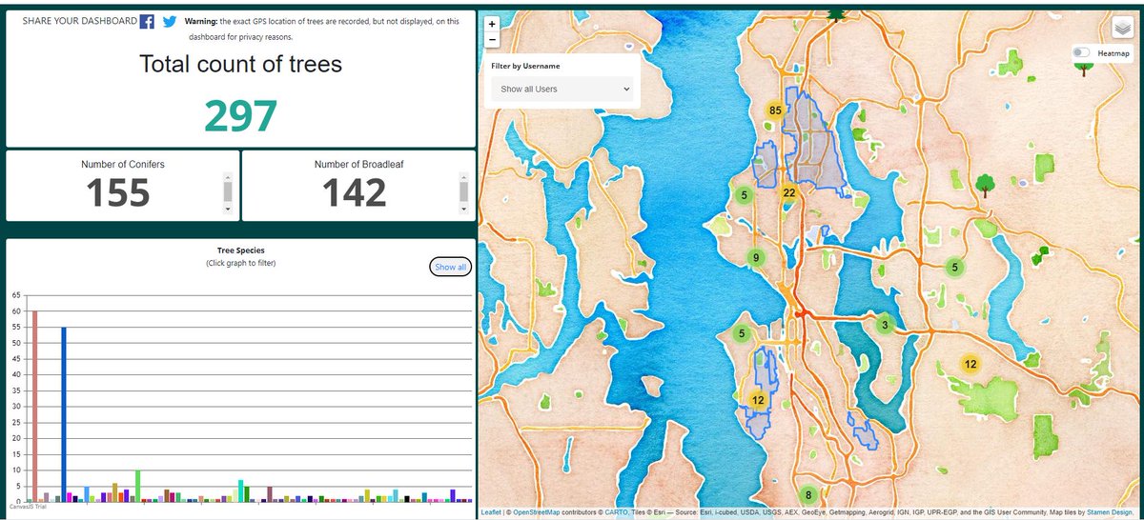Open the 9 tree cluster marker

click(755, 257)
